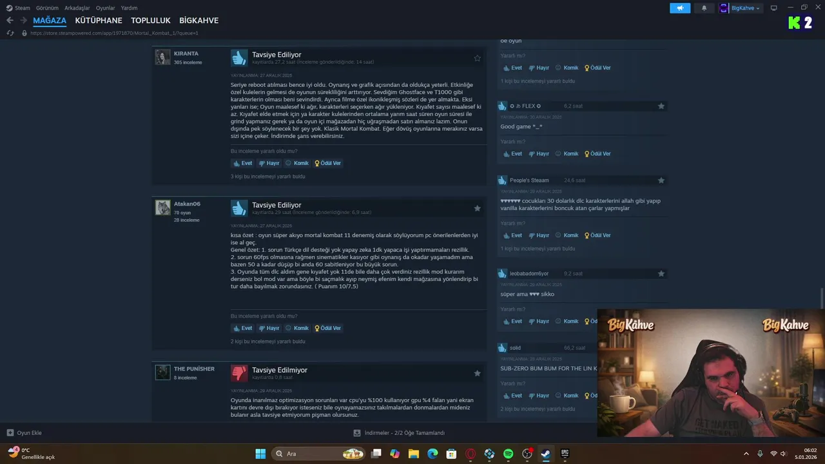Open Copilot from the taskbar
The width and height of the screenshot is (825, 464).
click(x=395, y=454)
